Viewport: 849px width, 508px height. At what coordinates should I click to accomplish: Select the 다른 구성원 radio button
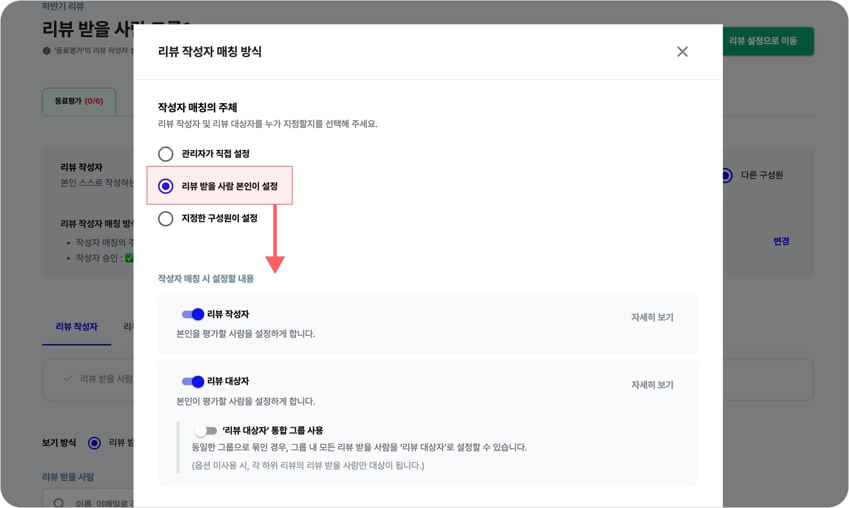point(726,175)
